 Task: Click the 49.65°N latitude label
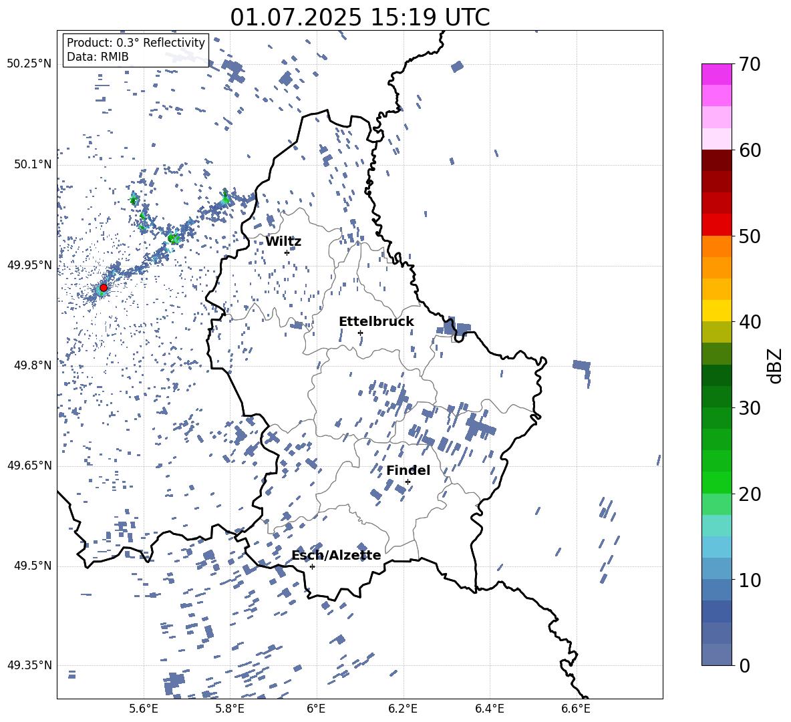(x=29, y=466)
